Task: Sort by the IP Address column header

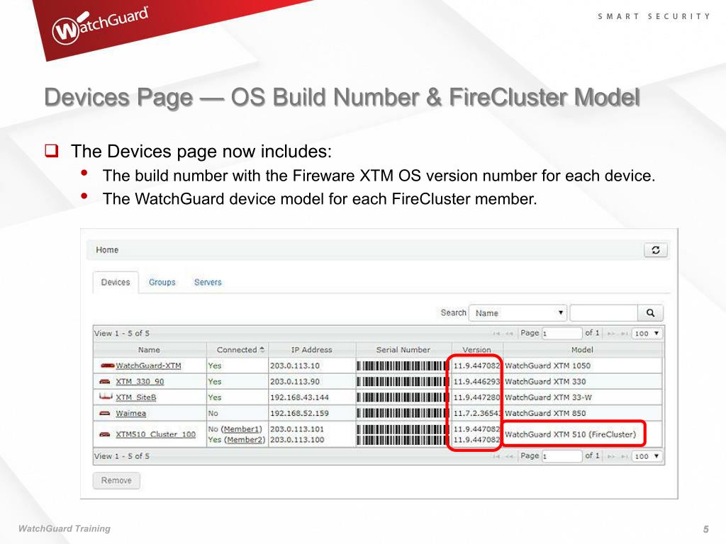Action: click(312, 350)
